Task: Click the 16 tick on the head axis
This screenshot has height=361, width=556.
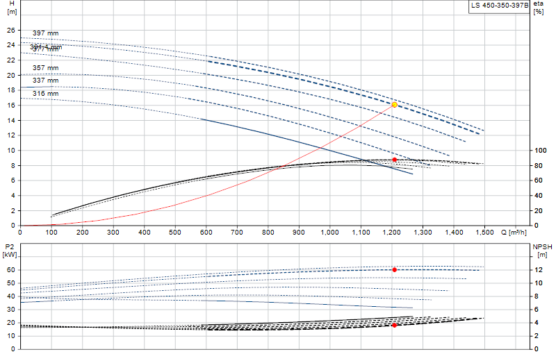Action: 11,106
